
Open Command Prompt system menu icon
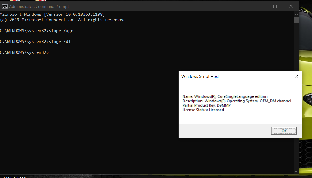point(5,7)
